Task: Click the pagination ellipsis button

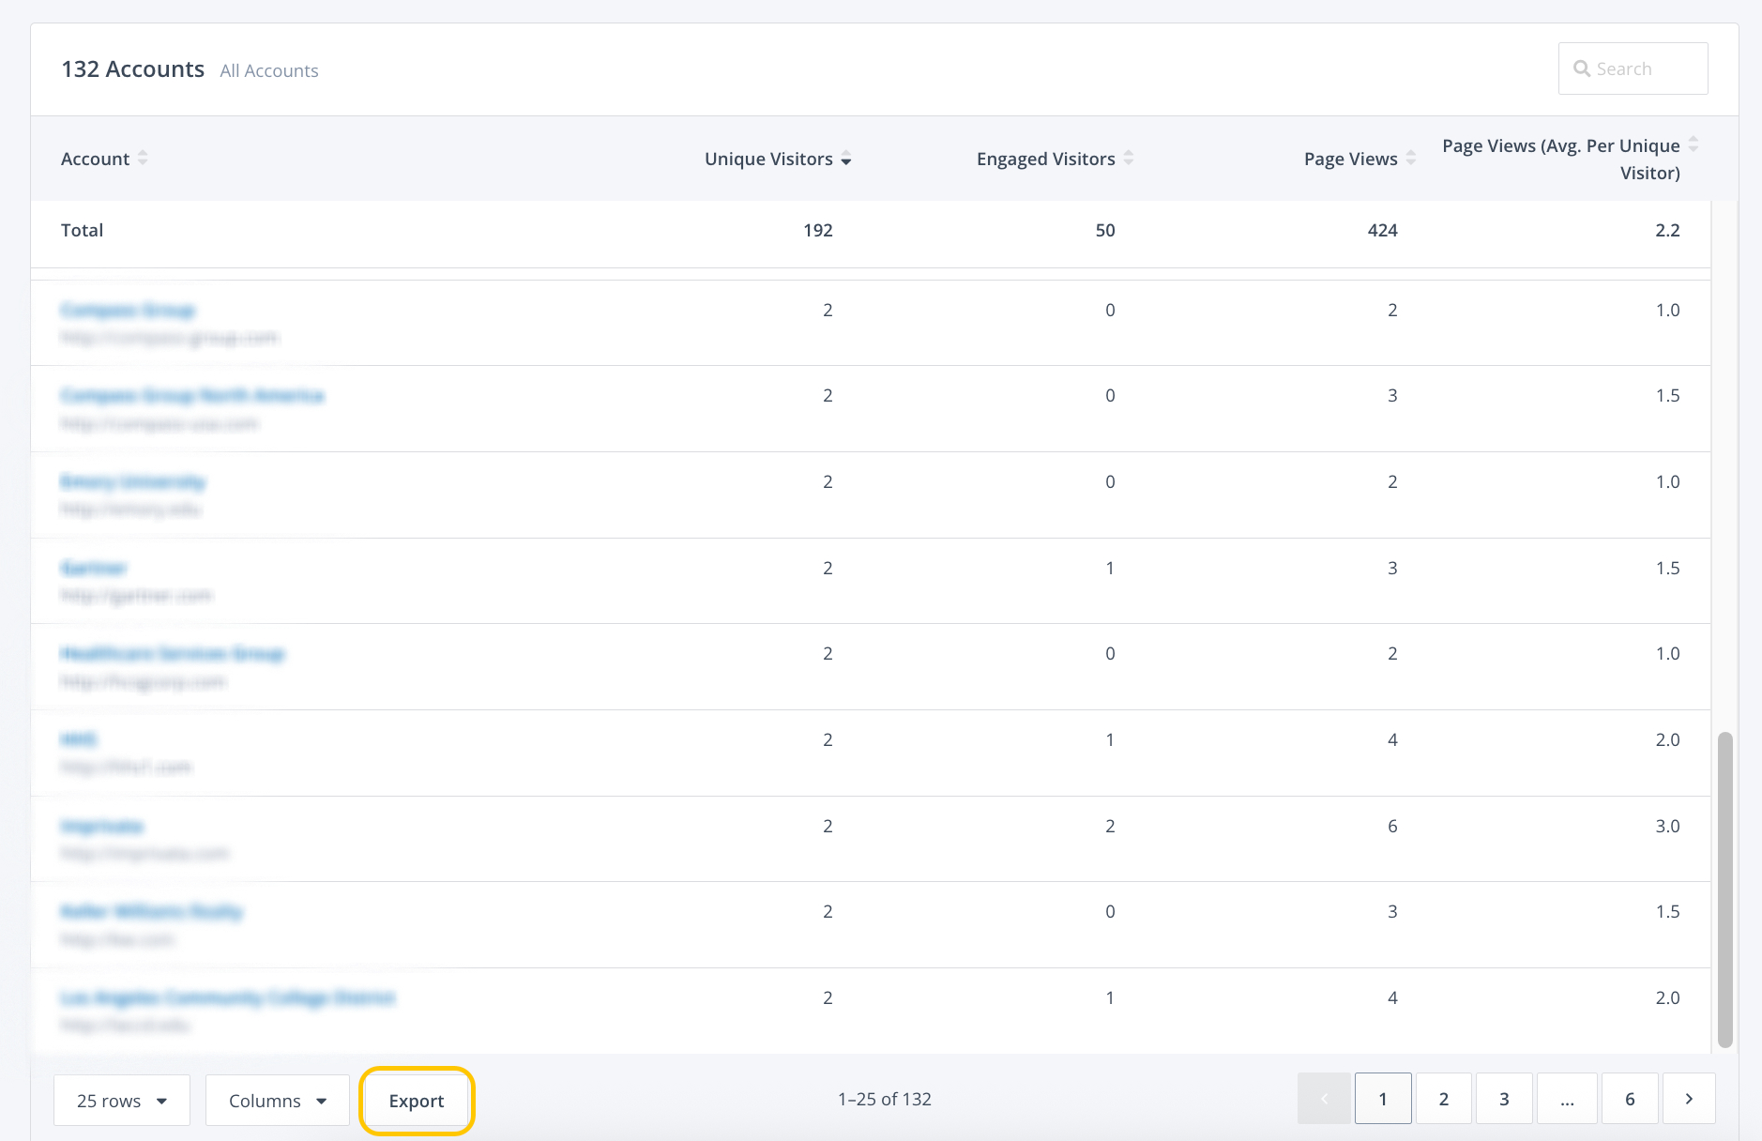Action: point(1567,1099)
